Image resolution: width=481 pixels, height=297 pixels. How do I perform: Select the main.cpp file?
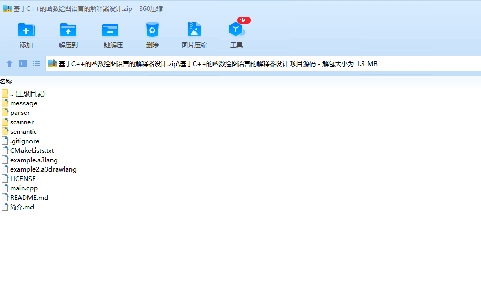tap(20, 188)
